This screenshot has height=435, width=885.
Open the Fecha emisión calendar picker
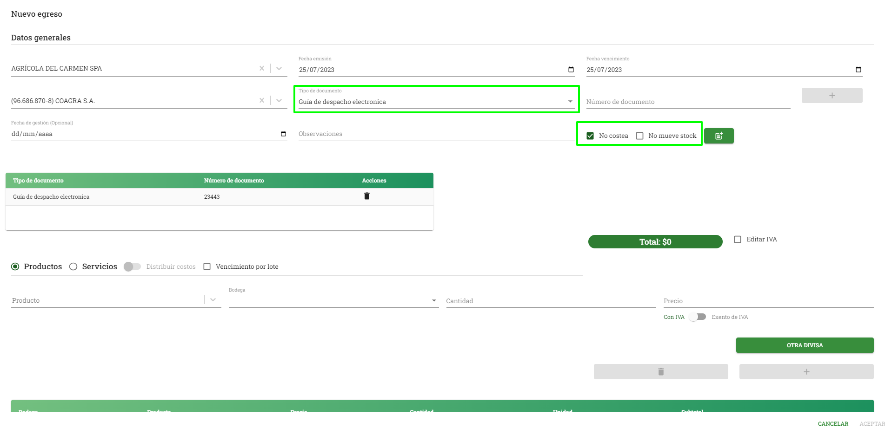pos(571,70)
